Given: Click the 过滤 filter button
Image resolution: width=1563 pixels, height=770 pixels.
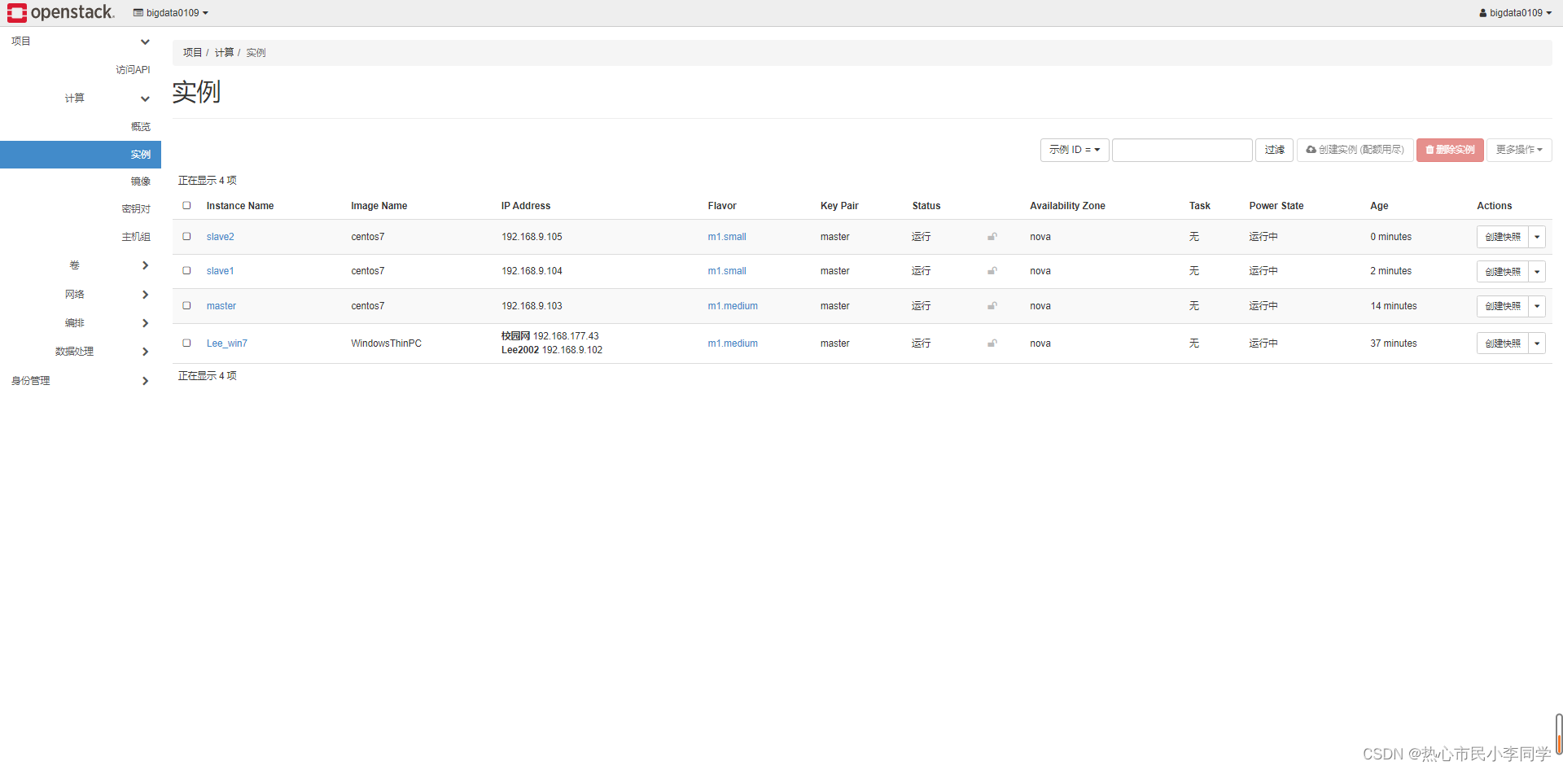Looking at the screenshot, I should pos(1274,150).
